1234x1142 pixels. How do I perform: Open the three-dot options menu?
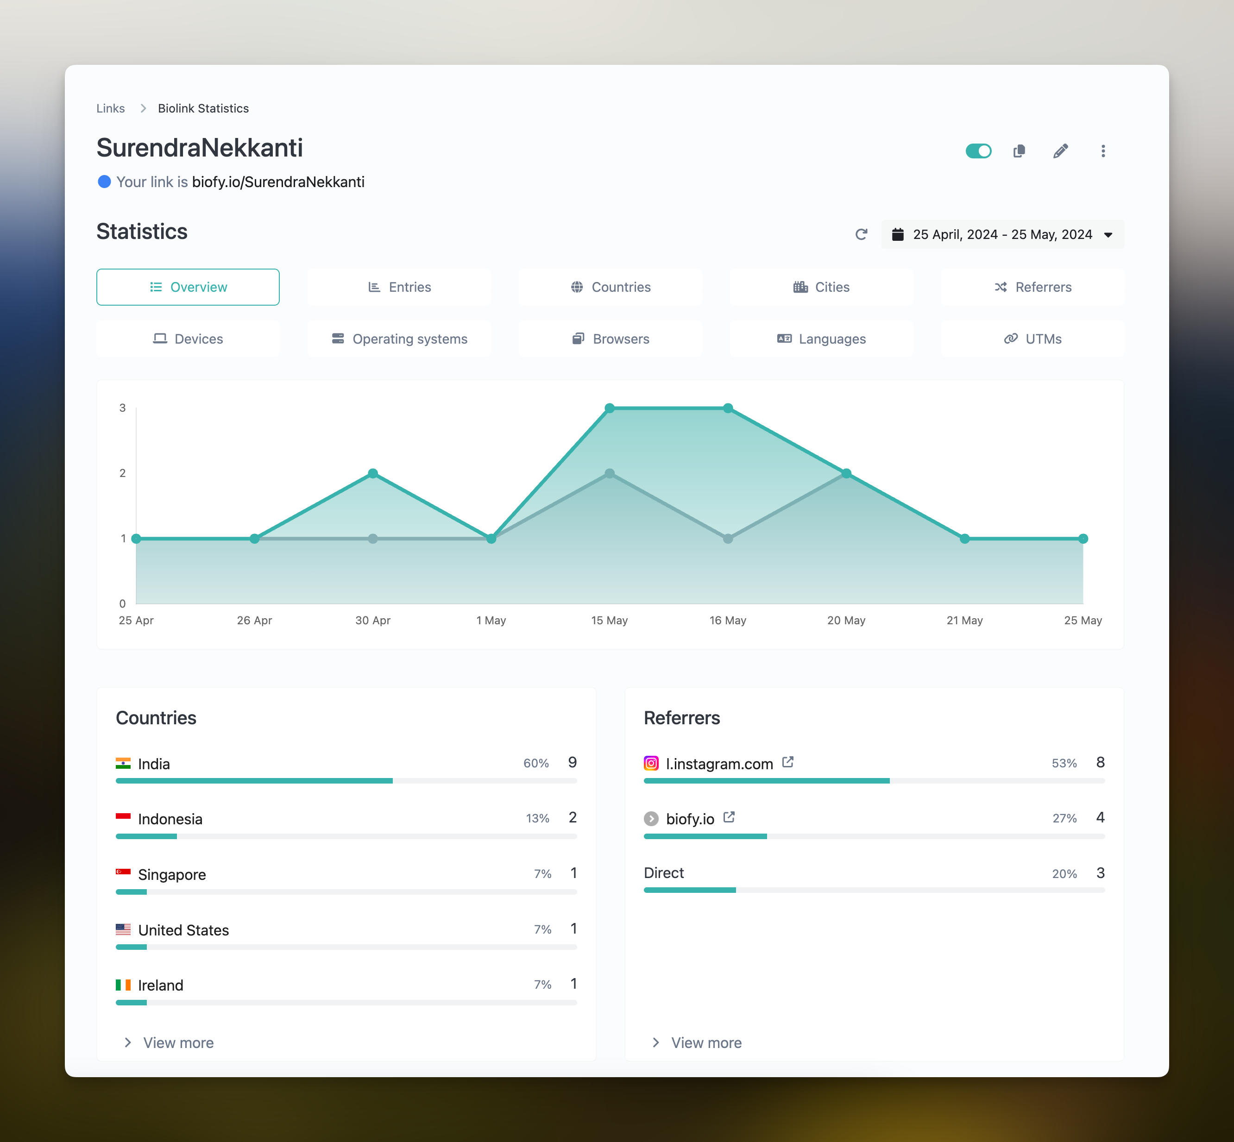[1103, 151]
